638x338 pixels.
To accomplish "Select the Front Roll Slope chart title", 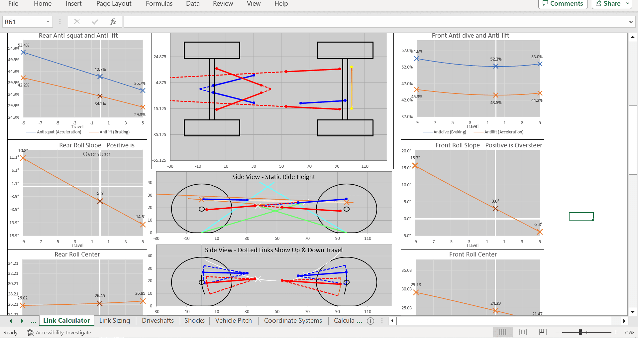I will 488,145.
